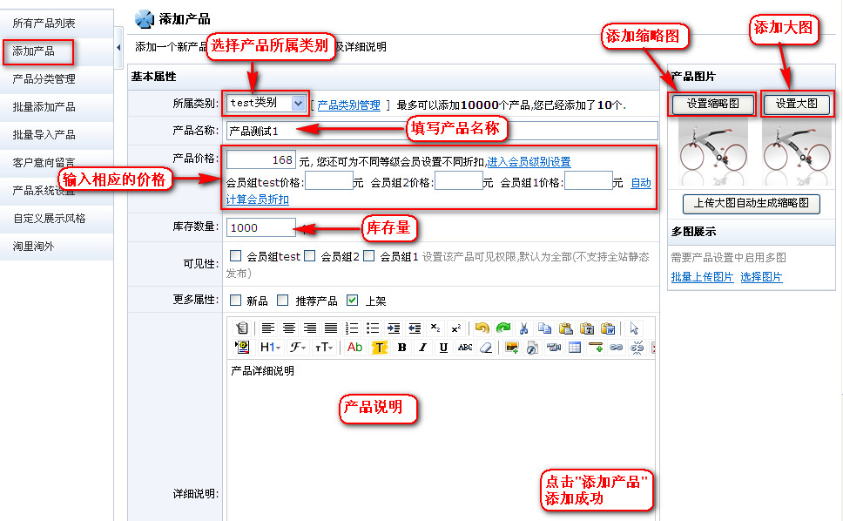Toggle italic formatting in the editor

click(x=422, y=348)
